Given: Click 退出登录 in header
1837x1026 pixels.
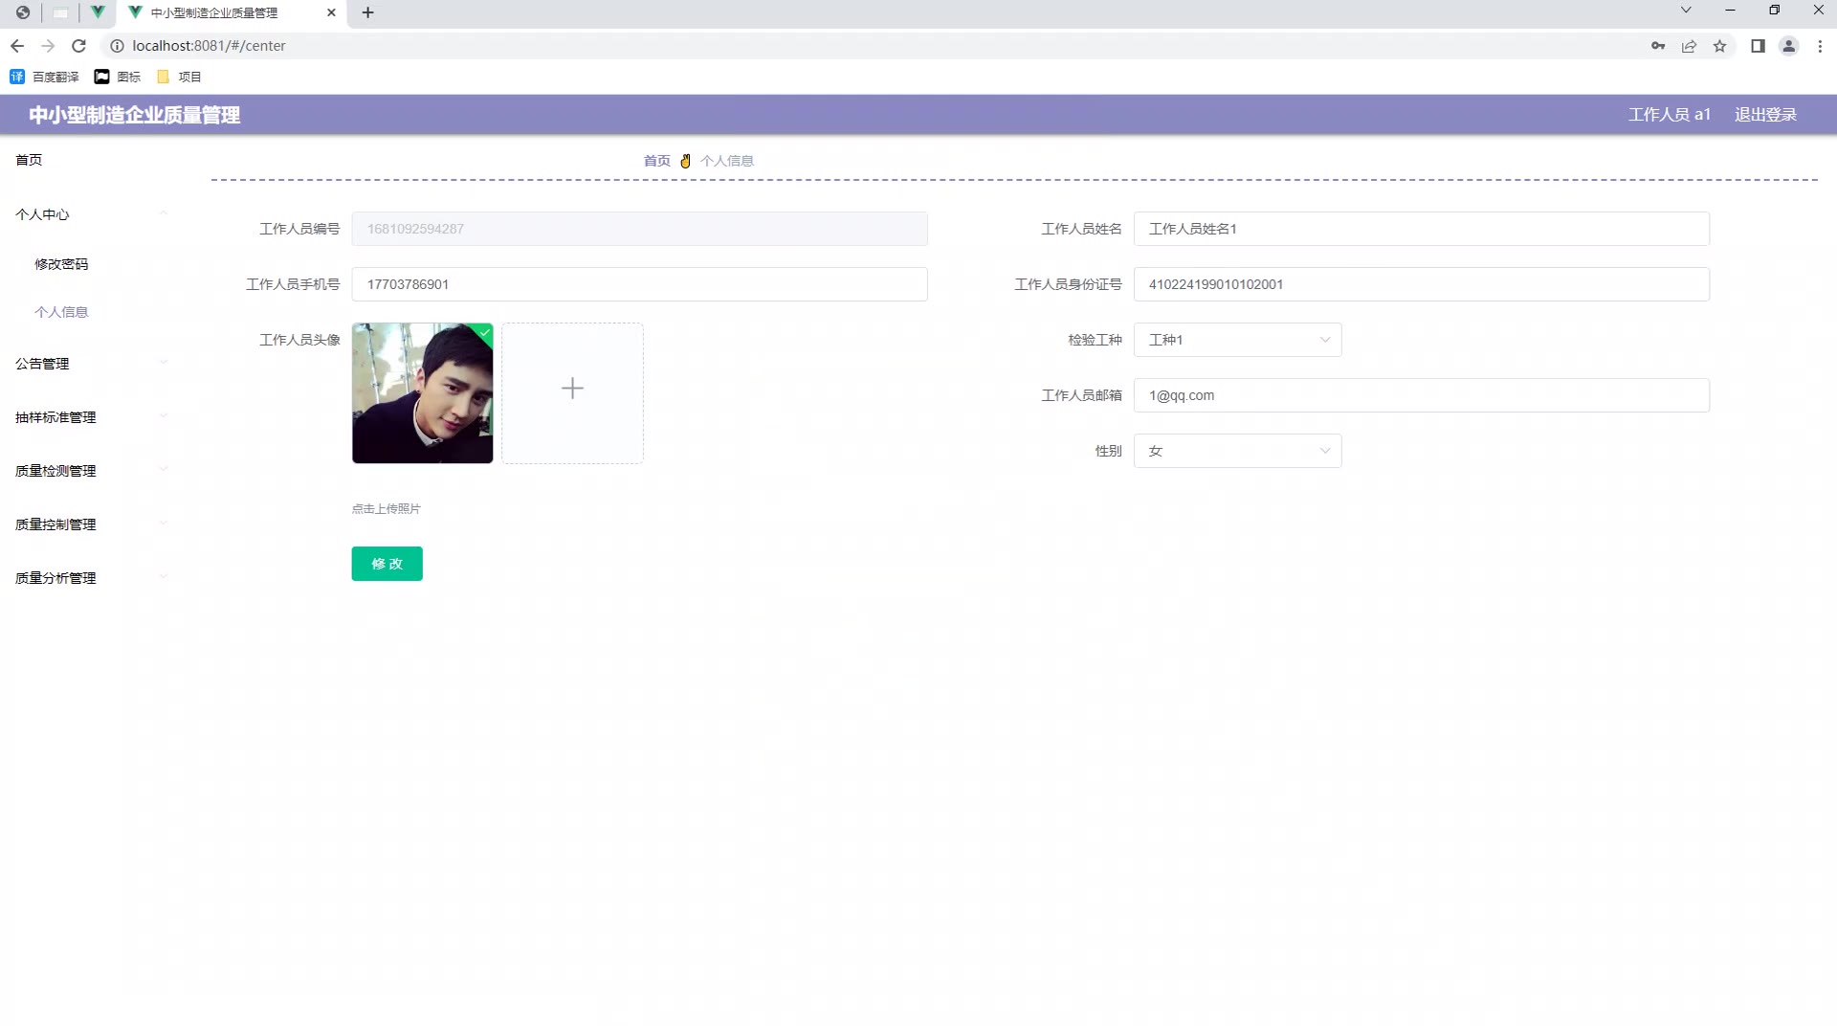Looking at the screenshot, I should tap(1765, 115).
